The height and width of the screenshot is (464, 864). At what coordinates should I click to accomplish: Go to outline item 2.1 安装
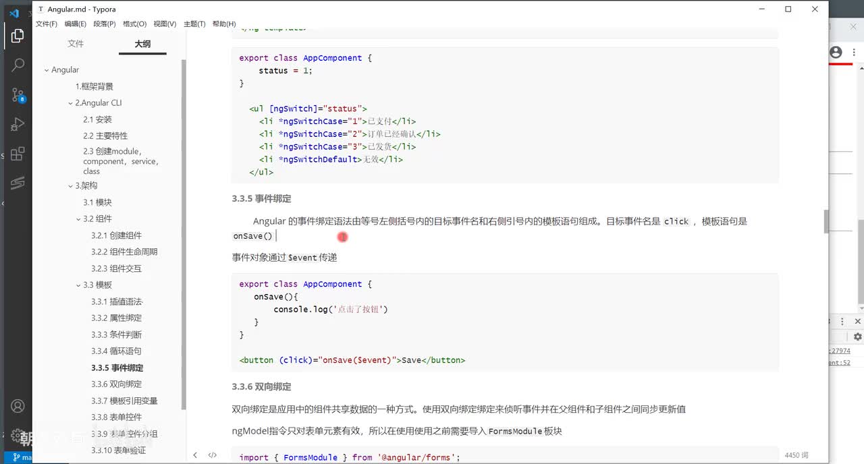tap(98, 119)
